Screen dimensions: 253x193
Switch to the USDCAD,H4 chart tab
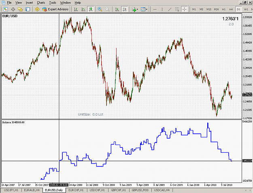click(x=162, y=190)
